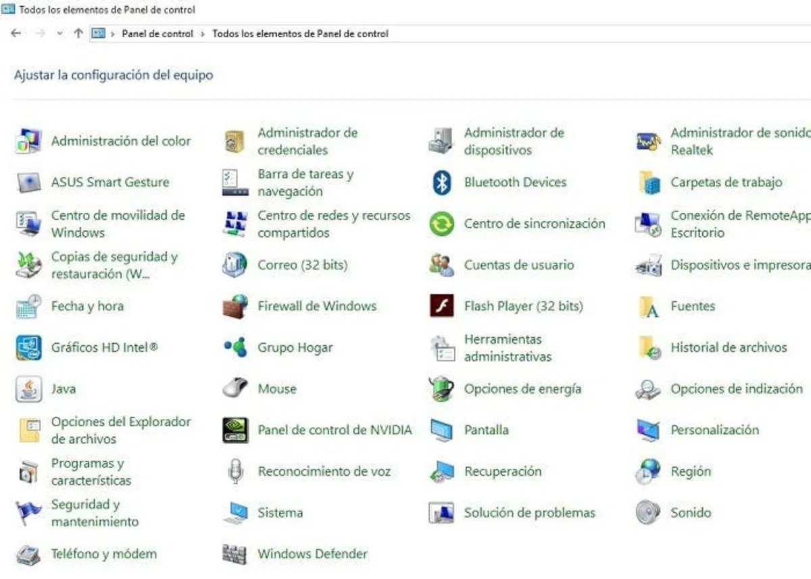Click the Administrador de credenciales safe icon
The width and height of the screenshot is (811, 579).
234,141
